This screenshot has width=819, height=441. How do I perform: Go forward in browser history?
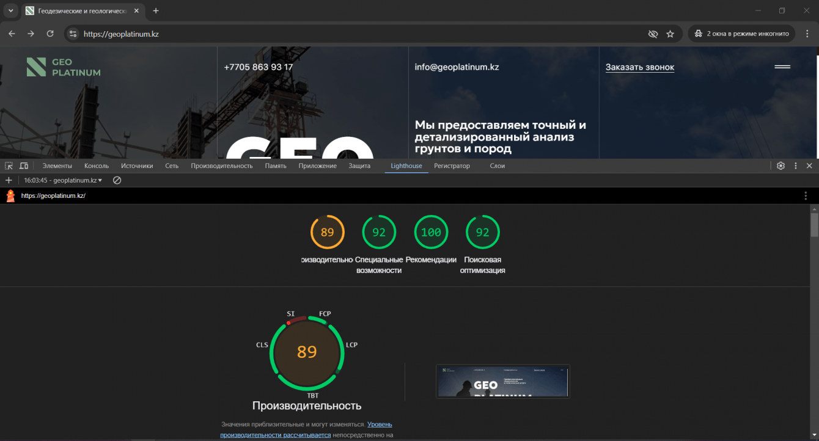tap(31, 34)
